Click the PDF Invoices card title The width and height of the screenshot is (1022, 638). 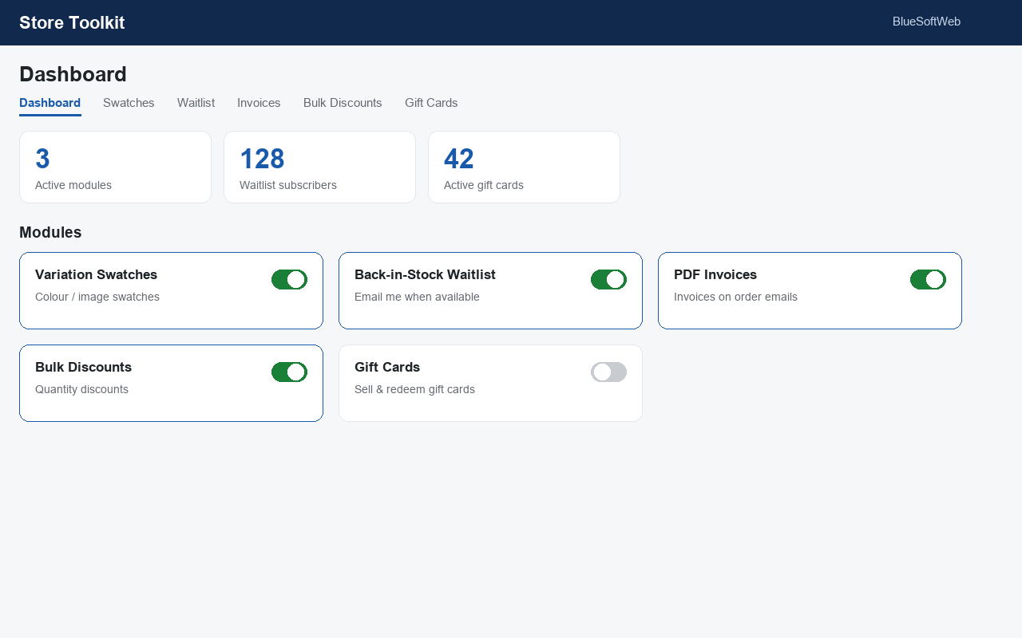coord(715,274)
